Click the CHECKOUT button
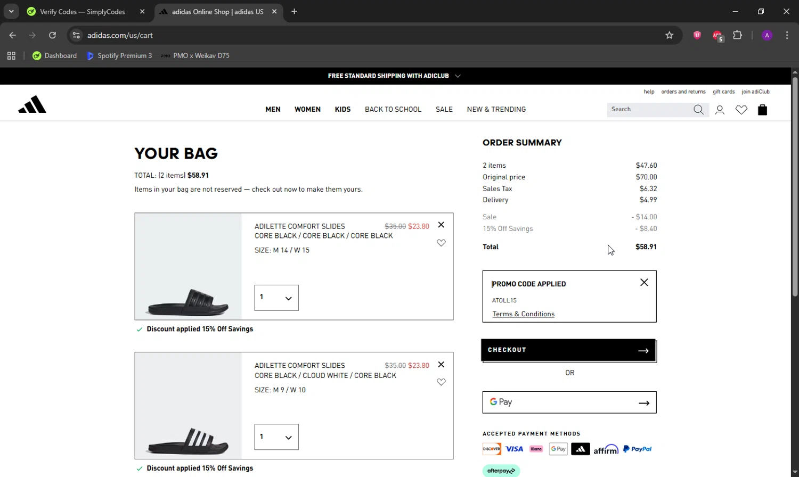 569,350
